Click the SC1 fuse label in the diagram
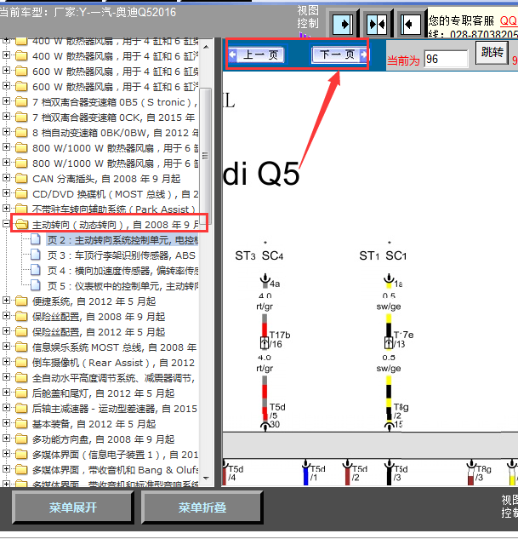This screenshot has width=518, height=539. 396,255
